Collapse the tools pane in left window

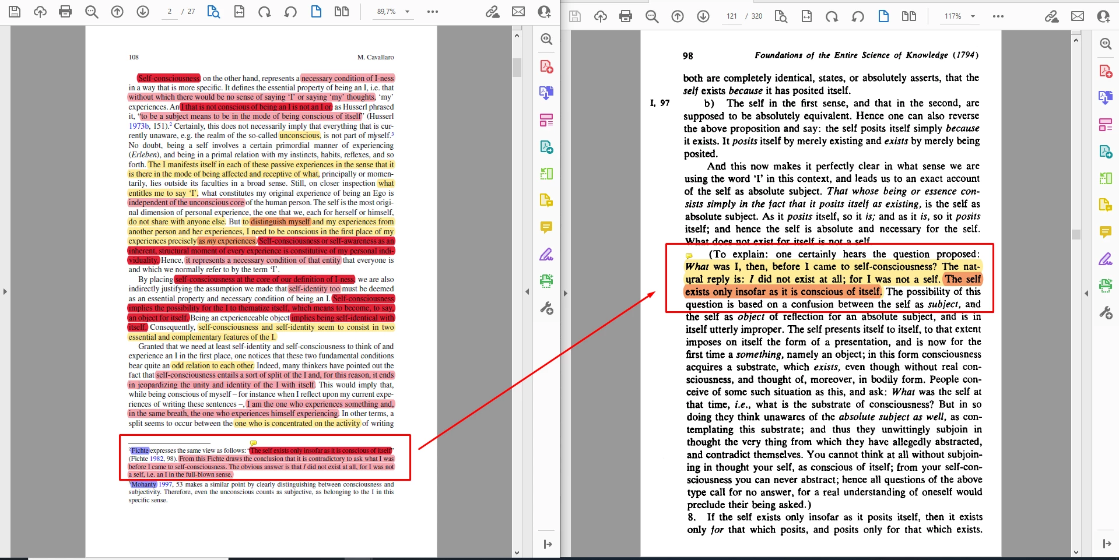547,544
